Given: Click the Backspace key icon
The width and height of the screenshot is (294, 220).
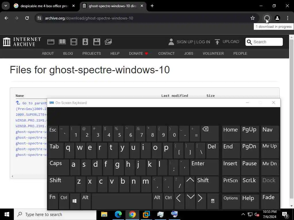Looking at the screenshot, I should click(x=210, y=133).
